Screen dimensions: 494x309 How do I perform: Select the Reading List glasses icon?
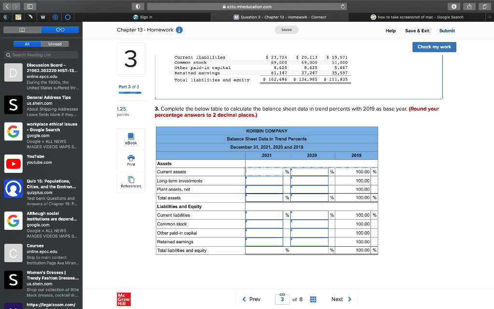pos(60,29)
